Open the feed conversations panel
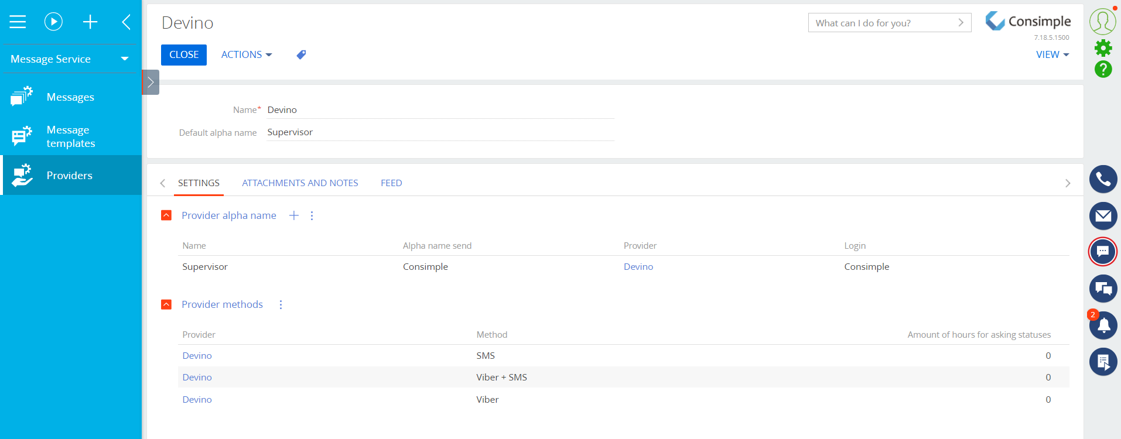This screenshot has height=439, width=1121. pos(1103,289)
